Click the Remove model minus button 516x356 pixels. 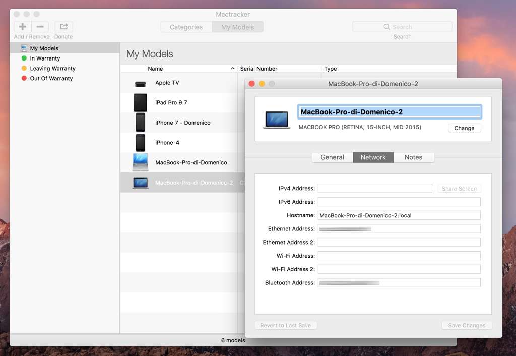click(x=40, y=27)
